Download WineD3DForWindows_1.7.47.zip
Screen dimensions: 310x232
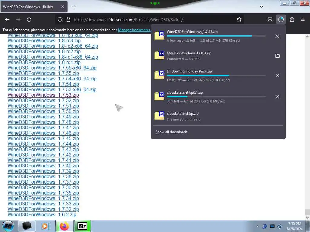[43, 128]
